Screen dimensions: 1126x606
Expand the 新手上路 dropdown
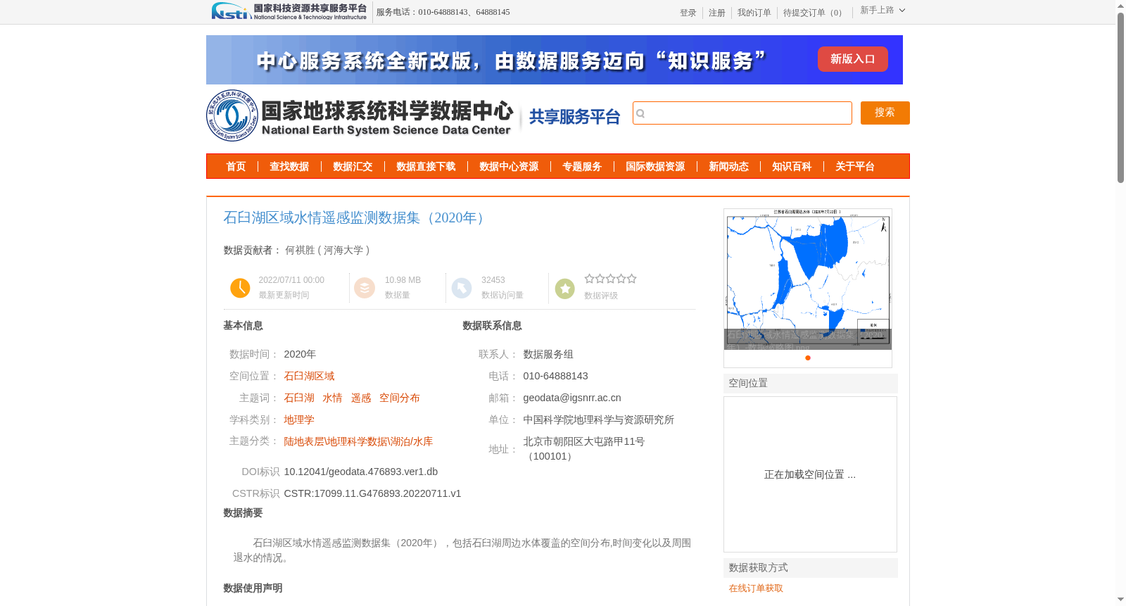coord(883,11)
